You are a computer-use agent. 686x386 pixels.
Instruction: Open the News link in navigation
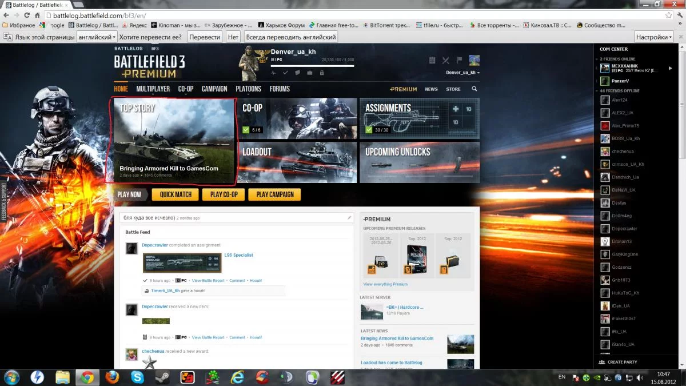[431, 89]
